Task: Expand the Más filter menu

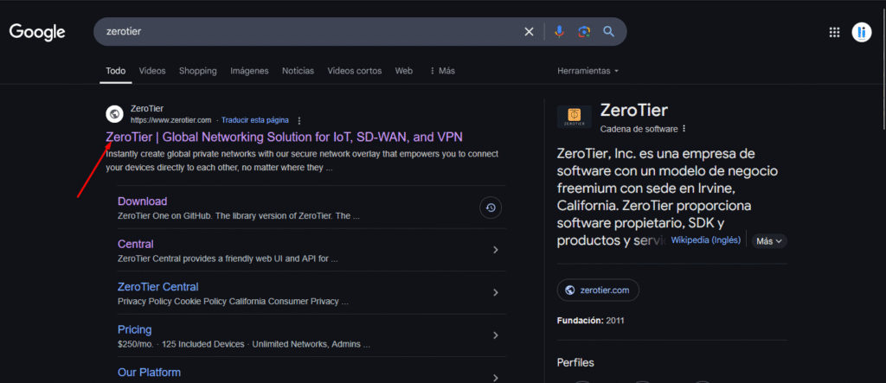Action: (x=441, y=71)
